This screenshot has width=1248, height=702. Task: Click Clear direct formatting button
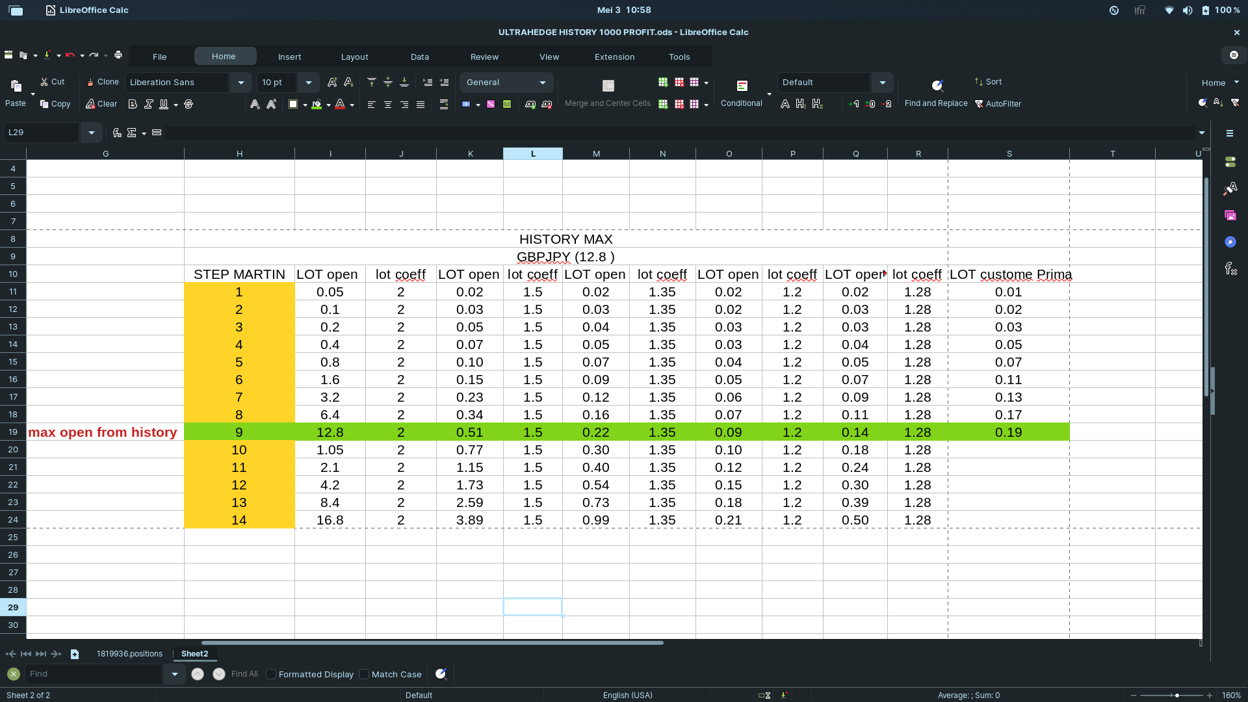pyautogui.click(x=101, y=104)
